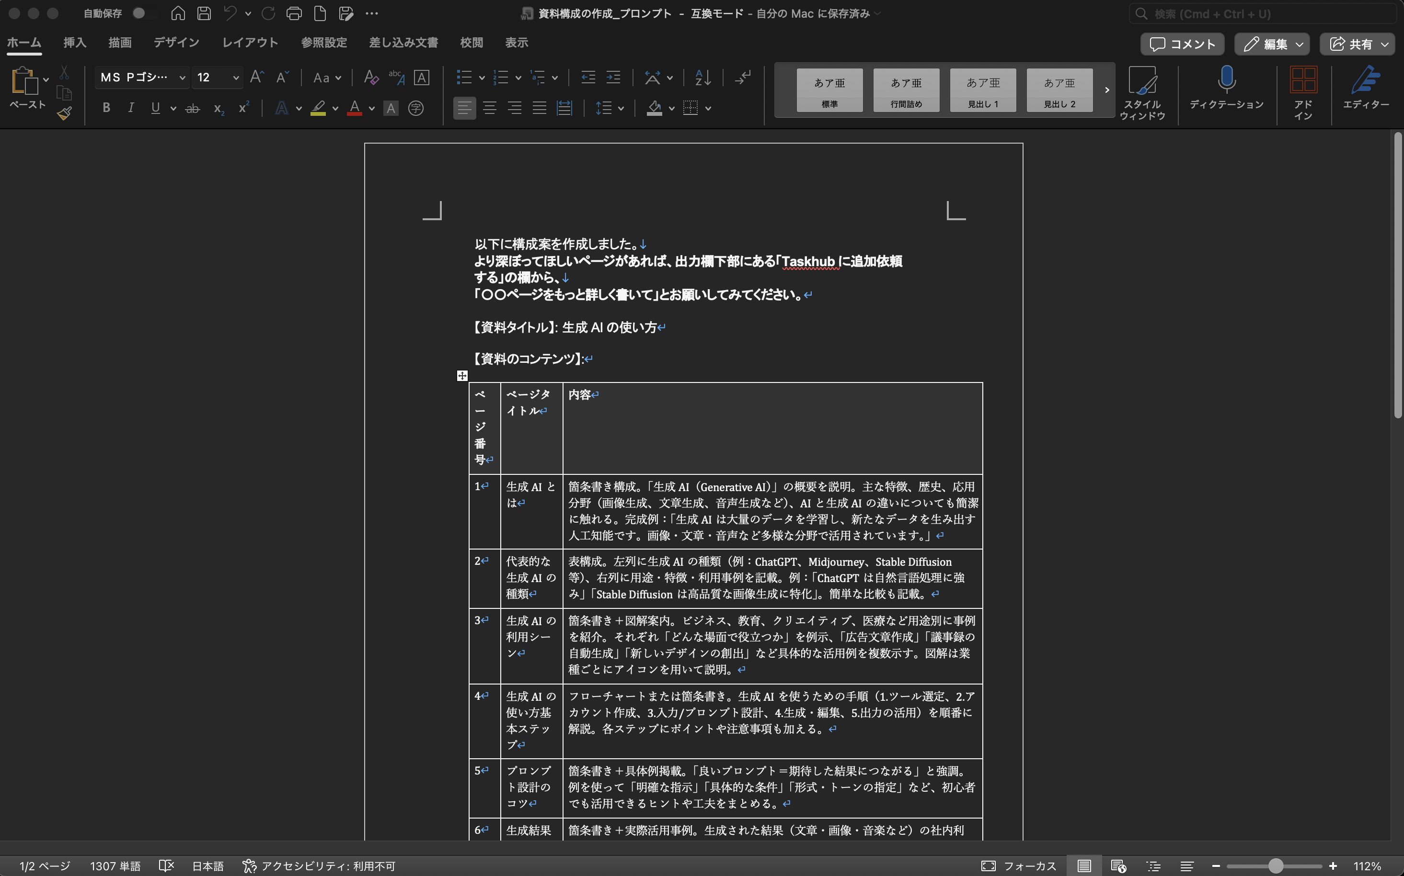Toggle Bold formatting

pyautogui.click(x=106, y=108)
